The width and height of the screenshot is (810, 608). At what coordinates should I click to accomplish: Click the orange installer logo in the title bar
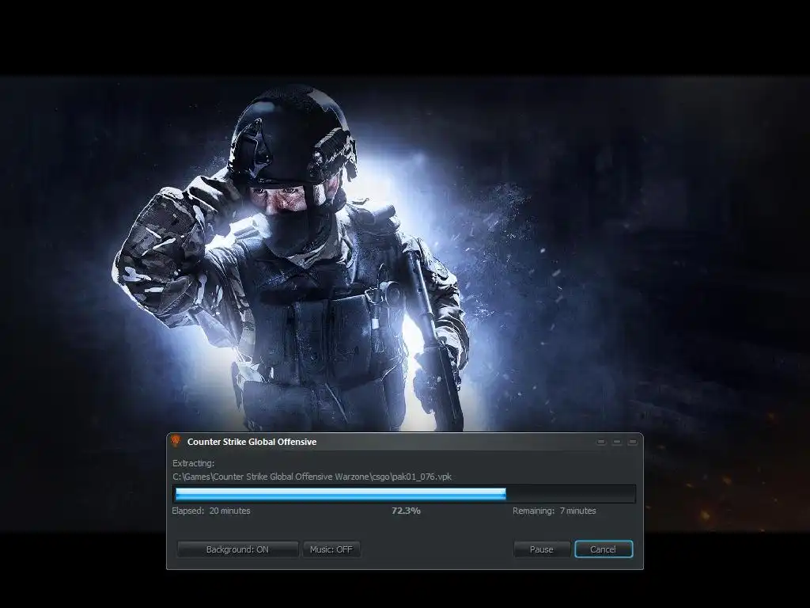coord(175,441)
